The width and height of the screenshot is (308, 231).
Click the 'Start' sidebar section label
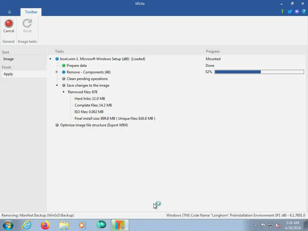click(5, 52)
